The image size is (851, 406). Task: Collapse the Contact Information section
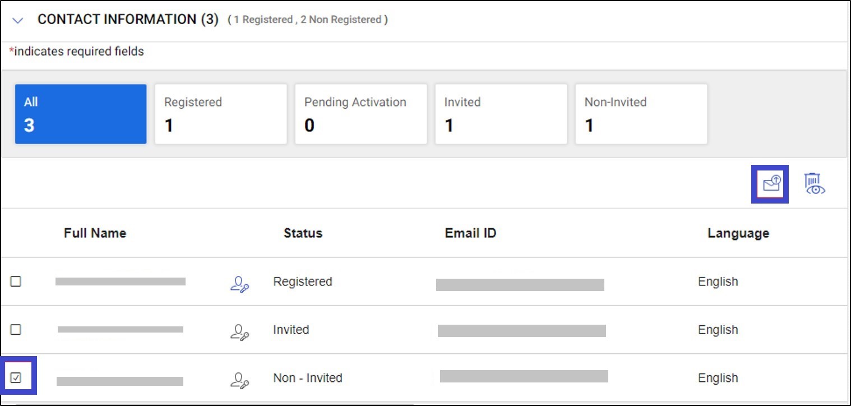(18, 19)
